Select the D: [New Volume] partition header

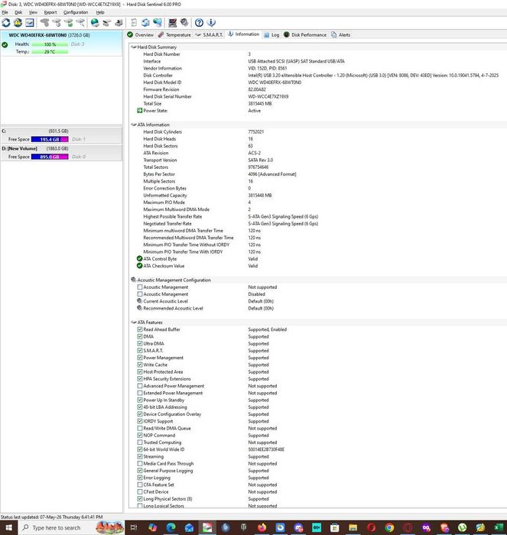click(61, 148)
